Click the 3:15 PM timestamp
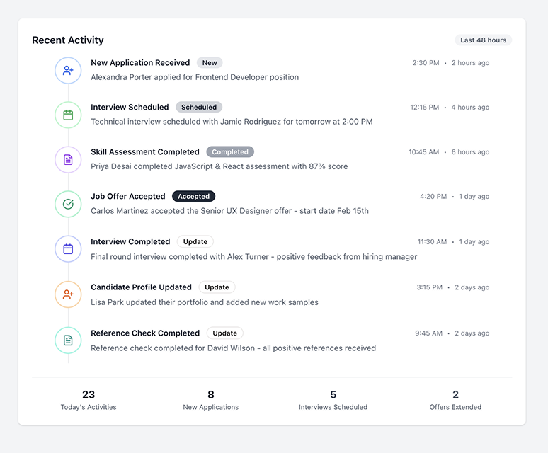This screenshot has width=548, height=453. (430, 287)
